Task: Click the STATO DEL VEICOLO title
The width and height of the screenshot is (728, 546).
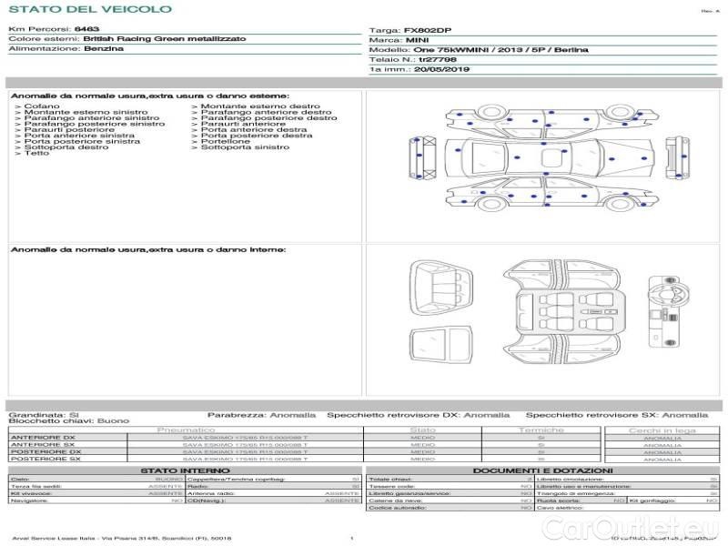Action: tap(89, 9)
